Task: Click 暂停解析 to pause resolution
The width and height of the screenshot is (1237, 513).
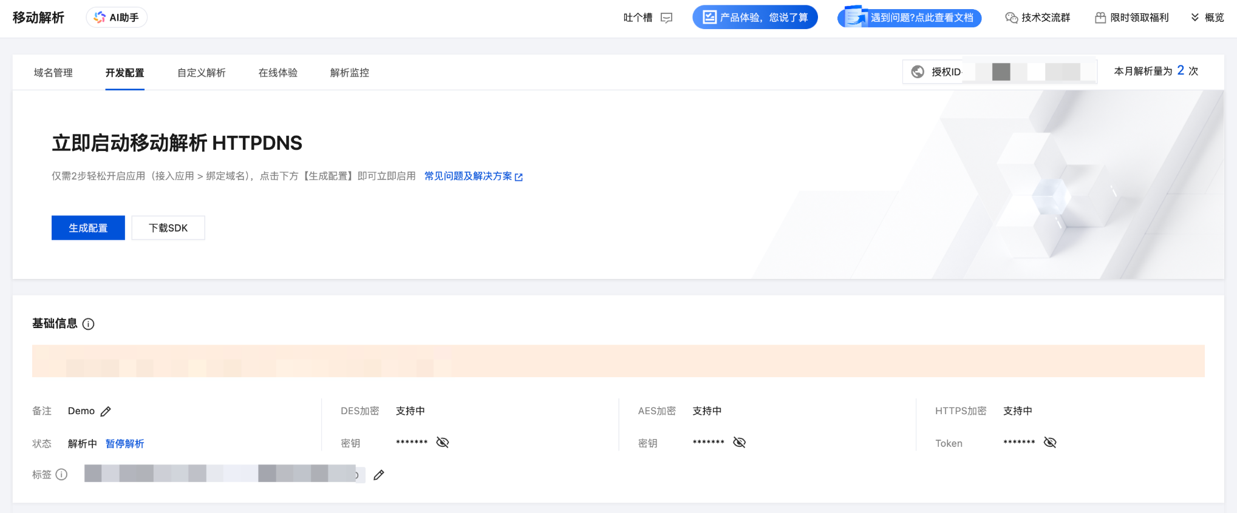Action: 125,444
